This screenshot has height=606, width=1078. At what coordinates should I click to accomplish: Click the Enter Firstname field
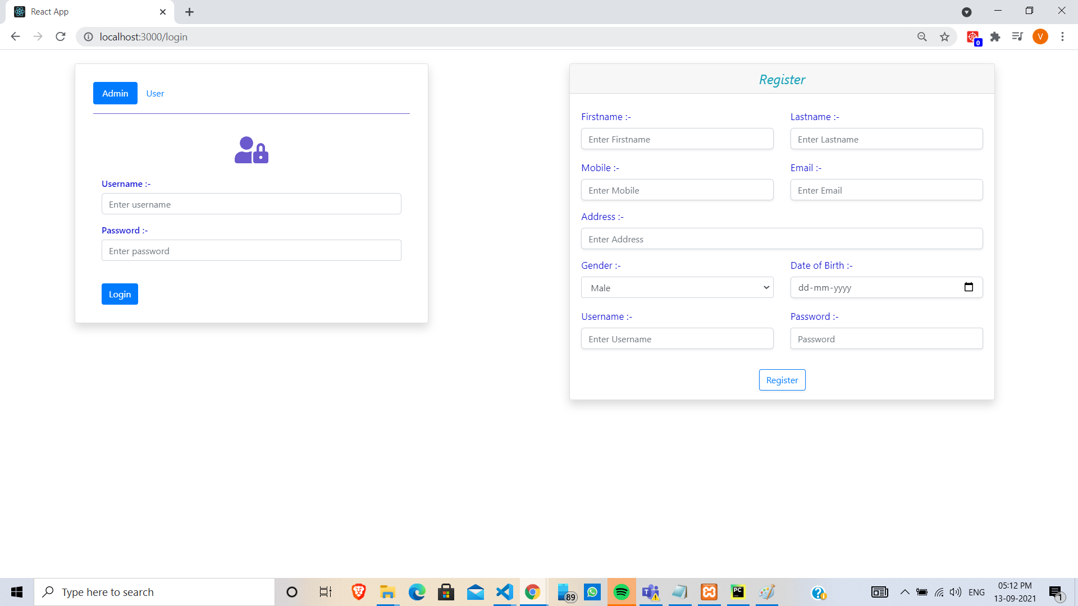pos(677,139)
